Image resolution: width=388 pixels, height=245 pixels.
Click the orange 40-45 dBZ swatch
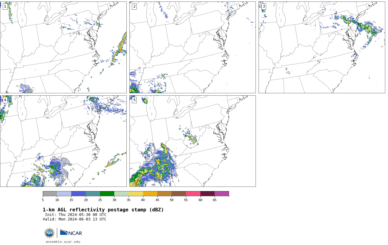[150, 194]
